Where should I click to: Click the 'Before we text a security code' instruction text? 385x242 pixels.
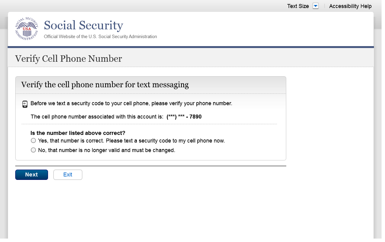click(x=131, y=103)
